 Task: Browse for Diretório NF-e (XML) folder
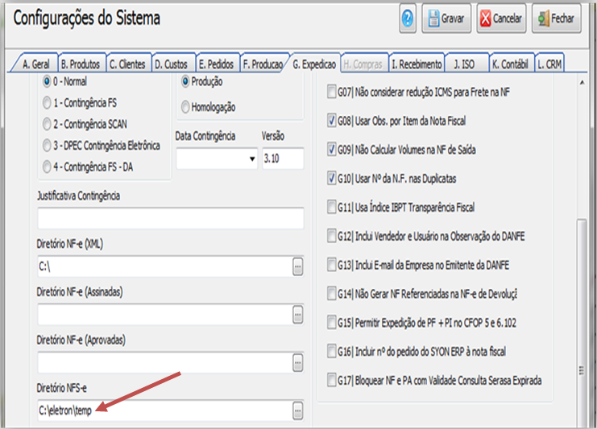(x=297, y=265)
